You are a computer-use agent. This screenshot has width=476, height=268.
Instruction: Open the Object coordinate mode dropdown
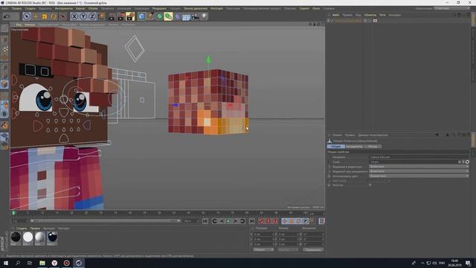pyautogui.click(x=263, y=249)
